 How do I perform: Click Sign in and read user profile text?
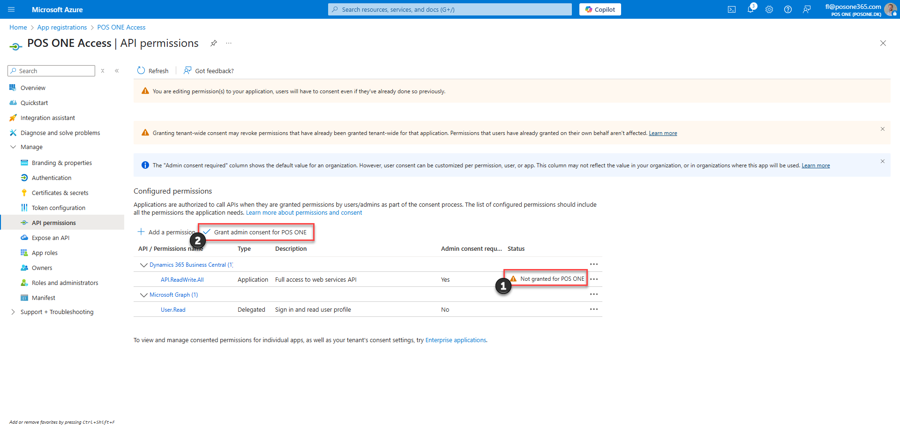[x=313, y=310]
